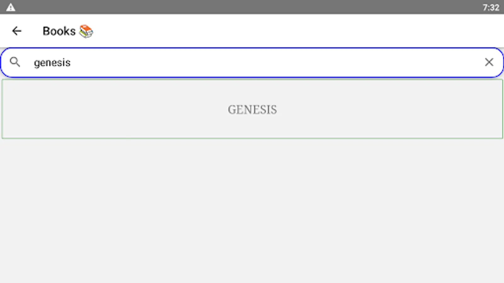Click the Books title text
This screenshot has width=504, height=283.
(x=59, y=31)
